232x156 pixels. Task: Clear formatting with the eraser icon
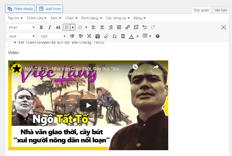point(106,36)
